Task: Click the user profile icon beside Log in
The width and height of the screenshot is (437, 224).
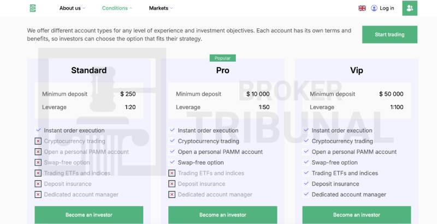Action: [374, 8]
